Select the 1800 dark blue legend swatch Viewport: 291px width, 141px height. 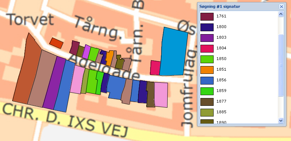[207, 27]
